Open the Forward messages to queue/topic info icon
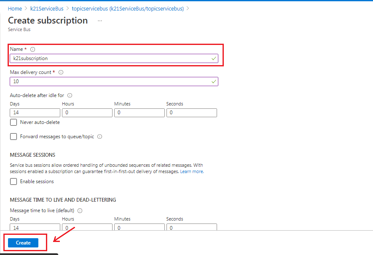The height and width of the screenshot is (255, 373). click(x=99, y=137)
